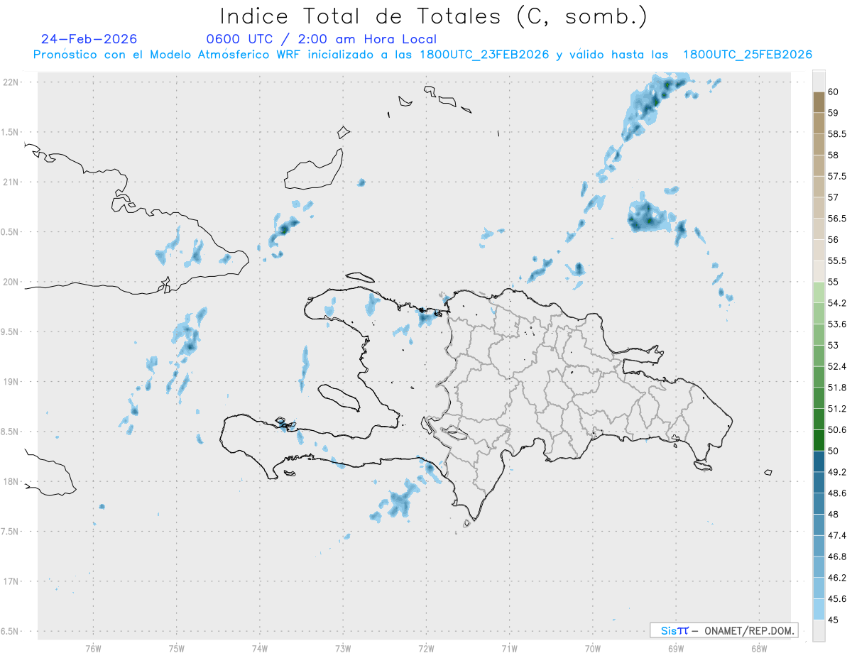Image resolution: width=852 pixels, height=658 pixels.
Task: Select the brown swatch between 59 and 60
Action: 819,102
